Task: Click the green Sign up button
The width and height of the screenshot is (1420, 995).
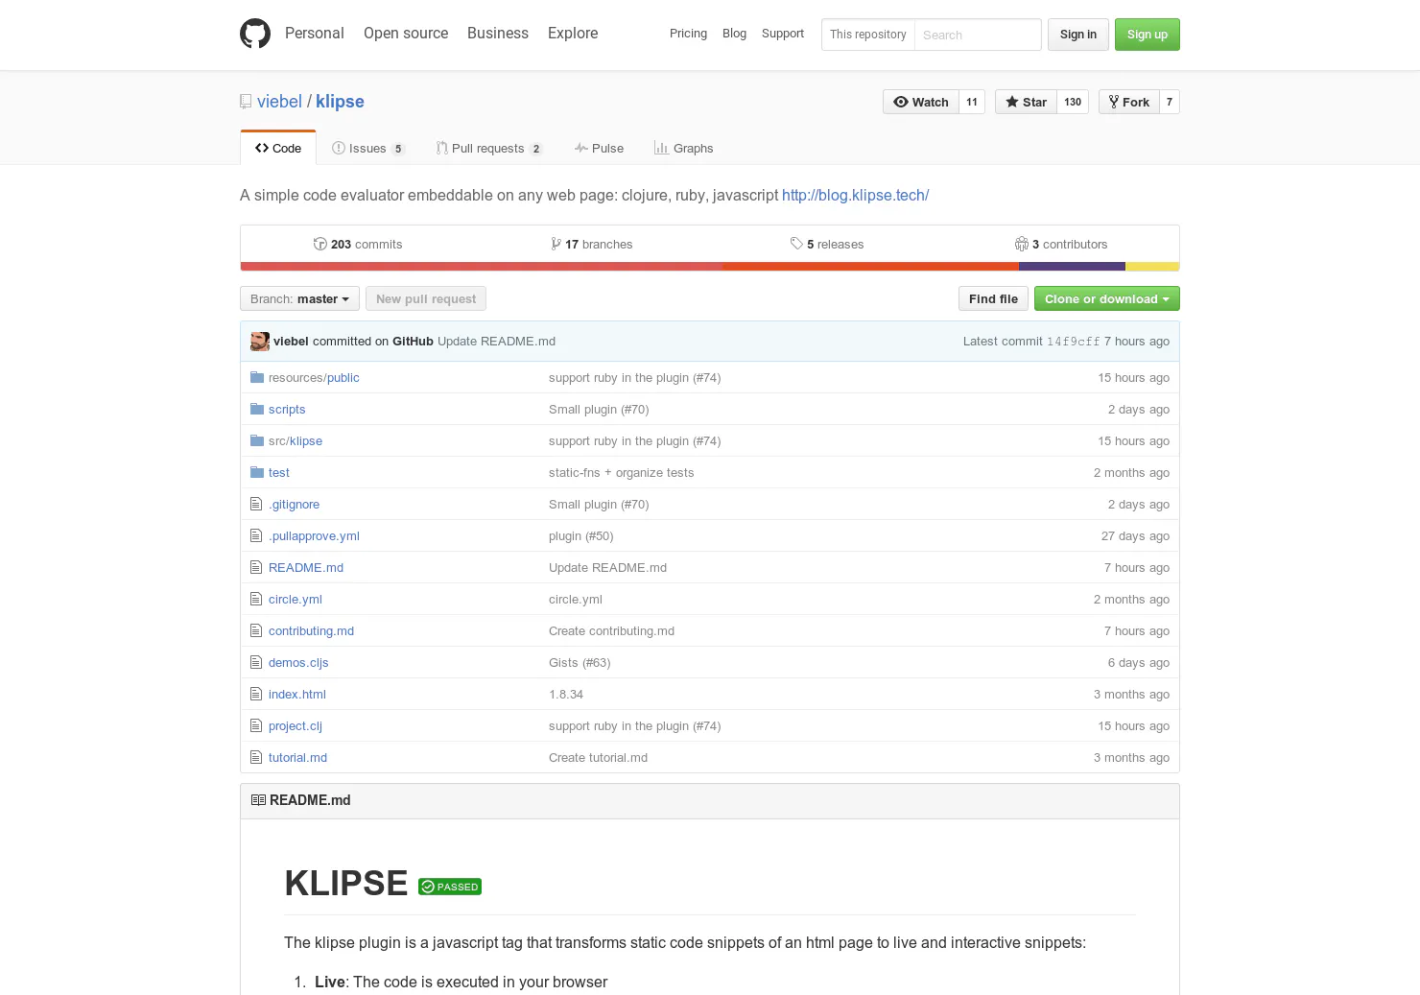Action: [x=1148, y=35]
